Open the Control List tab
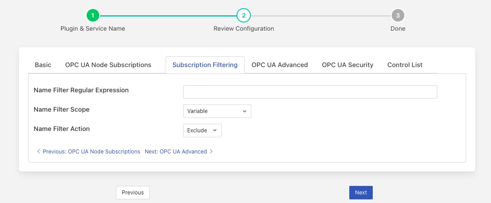Screen dimensions: 491x203 click(x=405, y=65)
